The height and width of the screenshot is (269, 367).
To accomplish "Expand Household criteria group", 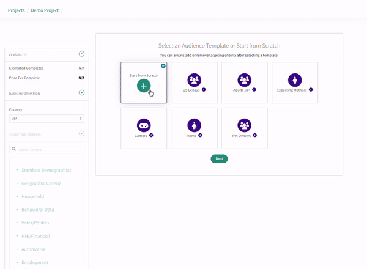I will (x=33, y=196).
